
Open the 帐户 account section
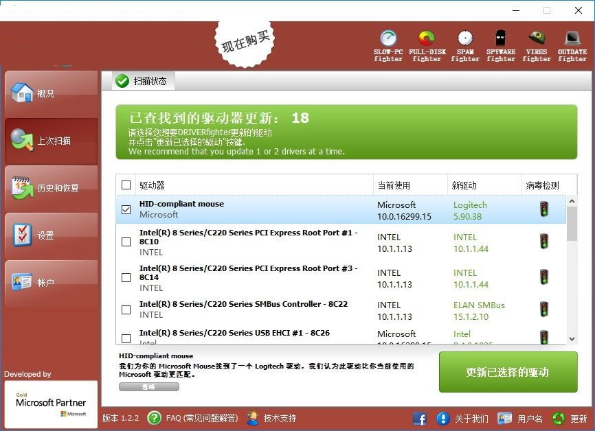(52, 283)
